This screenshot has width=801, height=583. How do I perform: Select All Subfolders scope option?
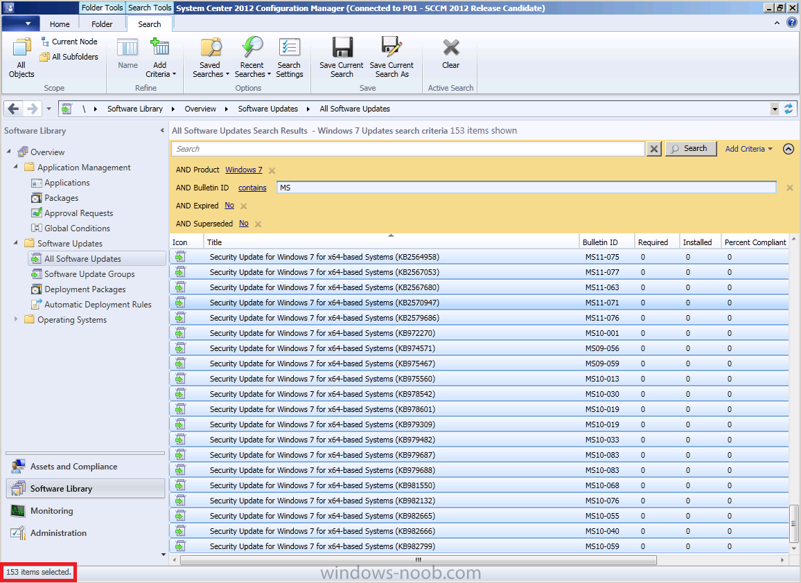[x=69, y=57]
